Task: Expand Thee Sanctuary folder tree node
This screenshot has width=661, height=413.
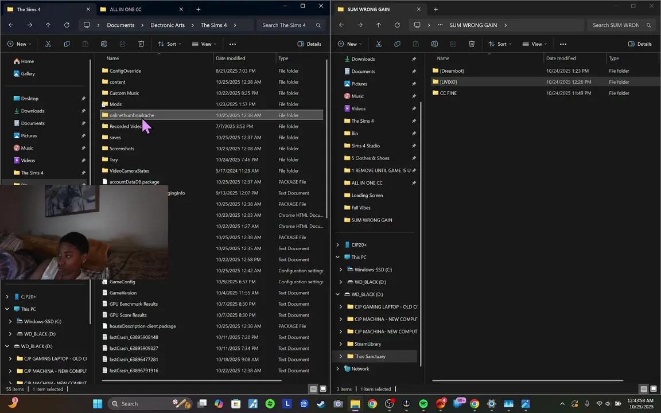Action: coord(341,357)
